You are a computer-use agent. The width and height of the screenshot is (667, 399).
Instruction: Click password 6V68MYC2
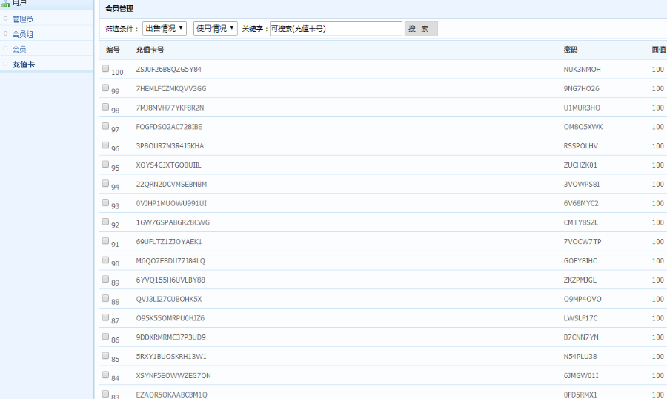[x=581, y=203]
